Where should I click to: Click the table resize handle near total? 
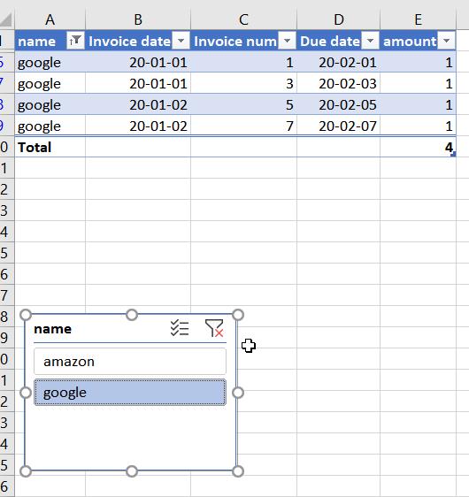pos(453,154)
